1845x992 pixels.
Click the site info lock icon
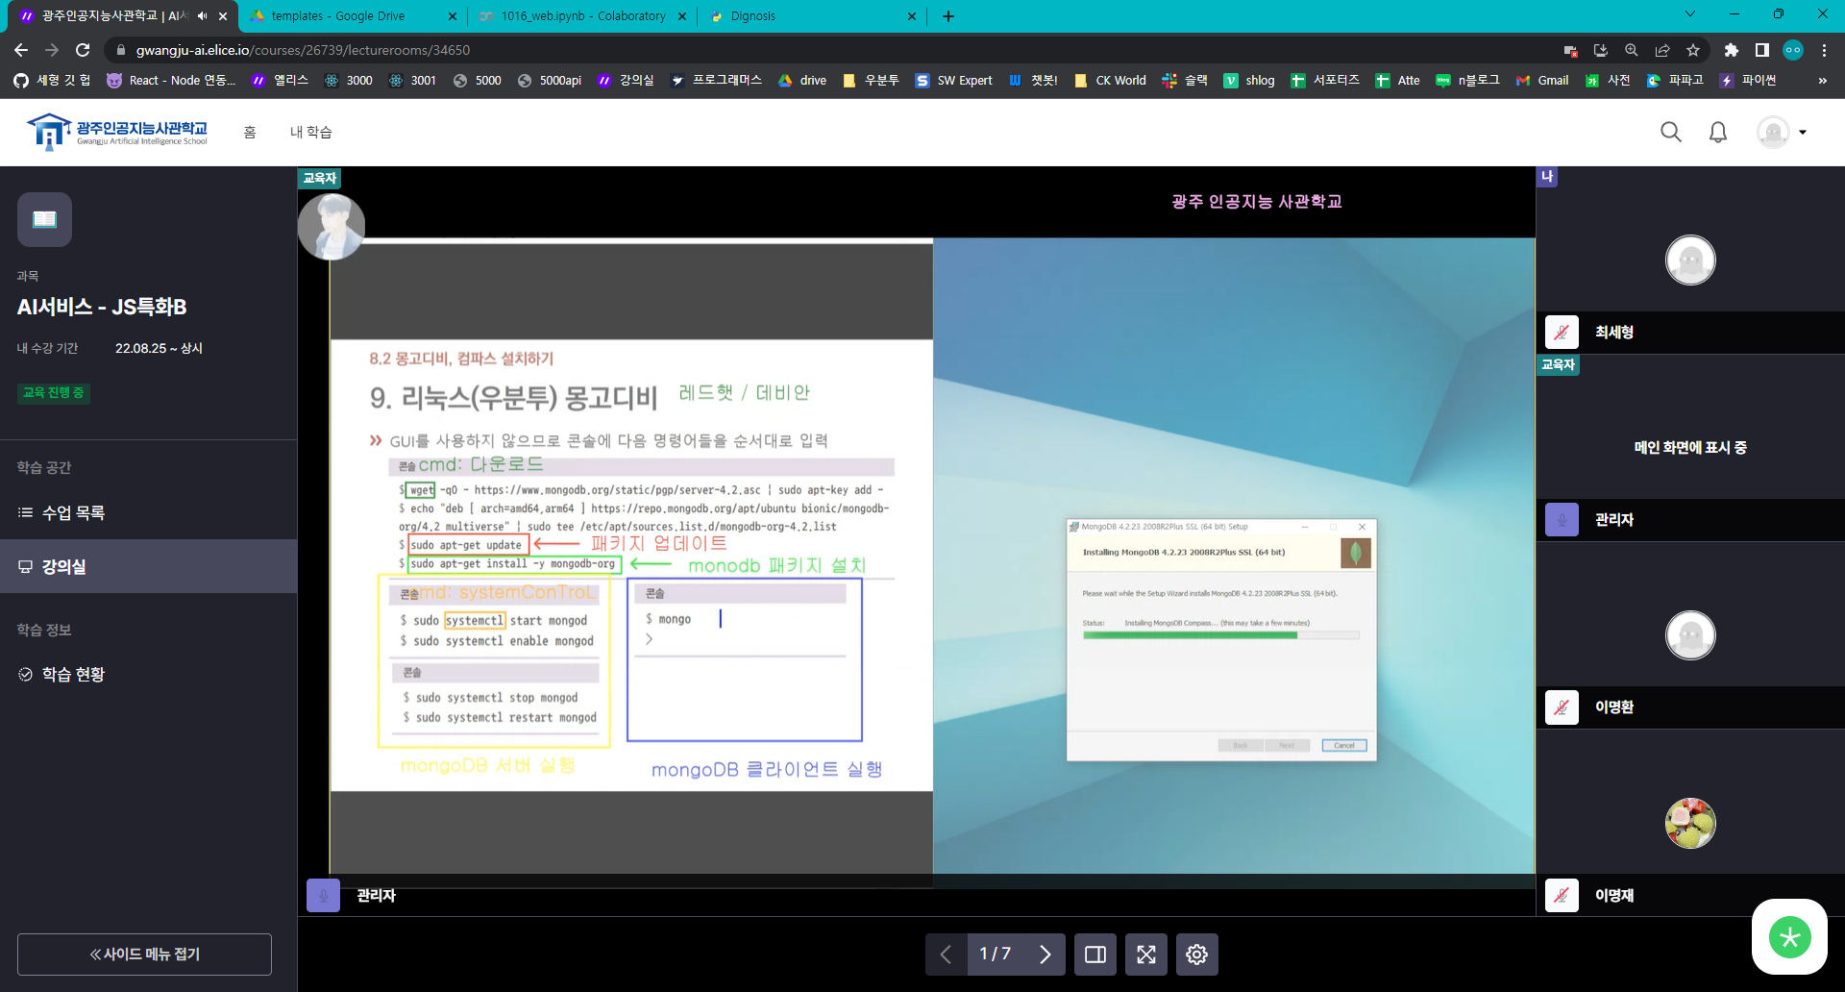120,50
